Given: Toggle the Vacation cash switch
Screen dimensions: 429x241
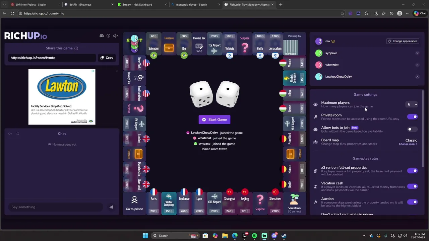Looking at the screenshot, I should point(413,186).
